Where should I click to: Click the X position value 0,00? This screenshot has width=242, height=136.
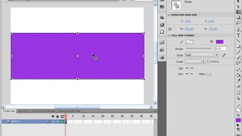[188, 21]
